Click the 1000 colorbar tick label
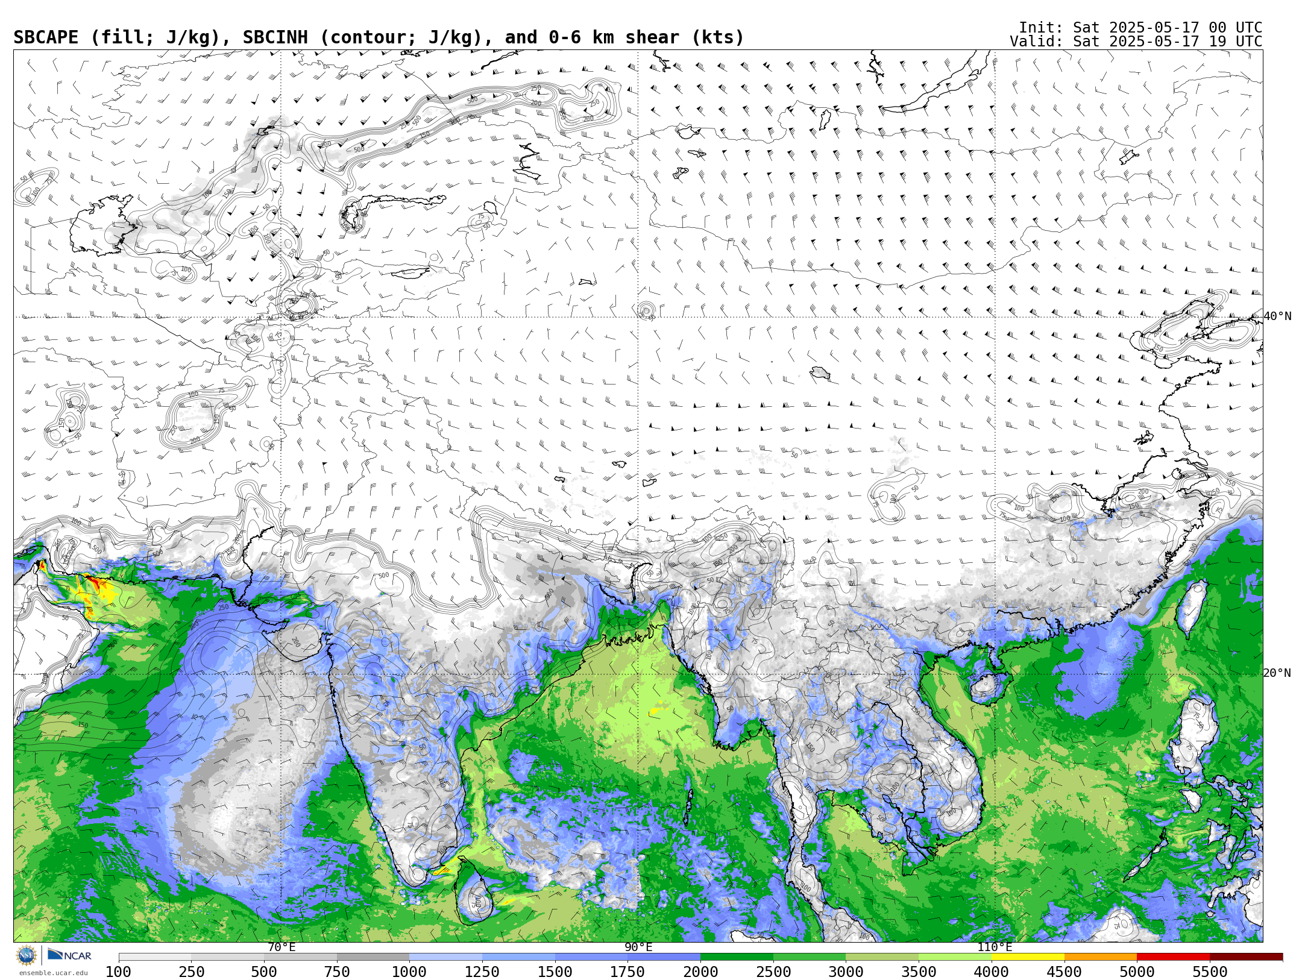The width and height of the screenshot is (1302, 980). pos(409,972)
